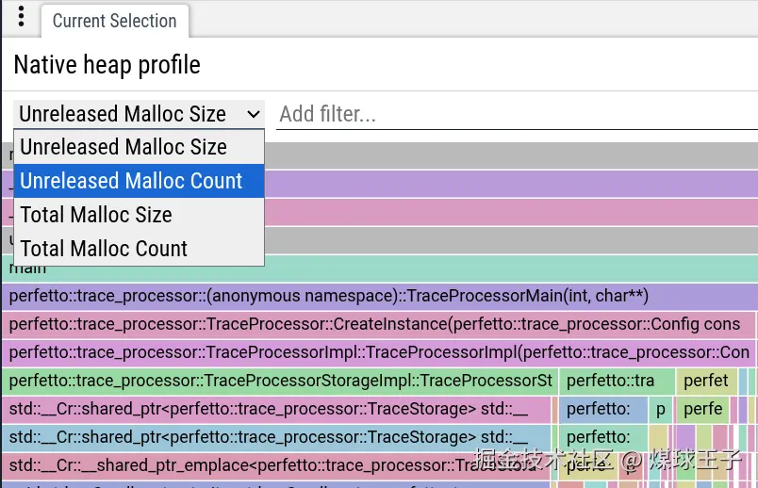Viewport: 758px width, 488px height.
Task: Click the green perfetto::tra frame
Action: [618, 381]
